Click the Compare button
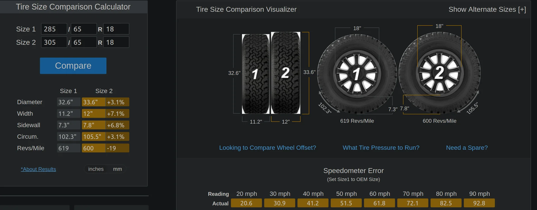 [73, 66]
